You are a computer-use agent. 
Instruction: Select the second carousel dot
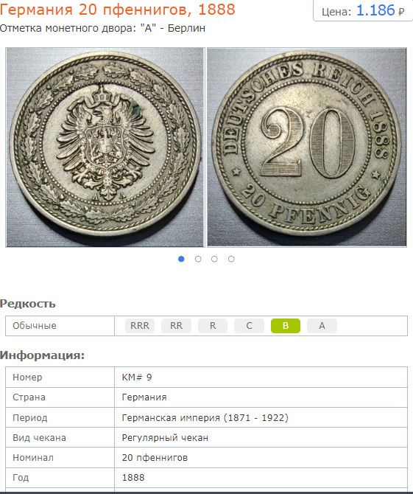pos(198,259)
